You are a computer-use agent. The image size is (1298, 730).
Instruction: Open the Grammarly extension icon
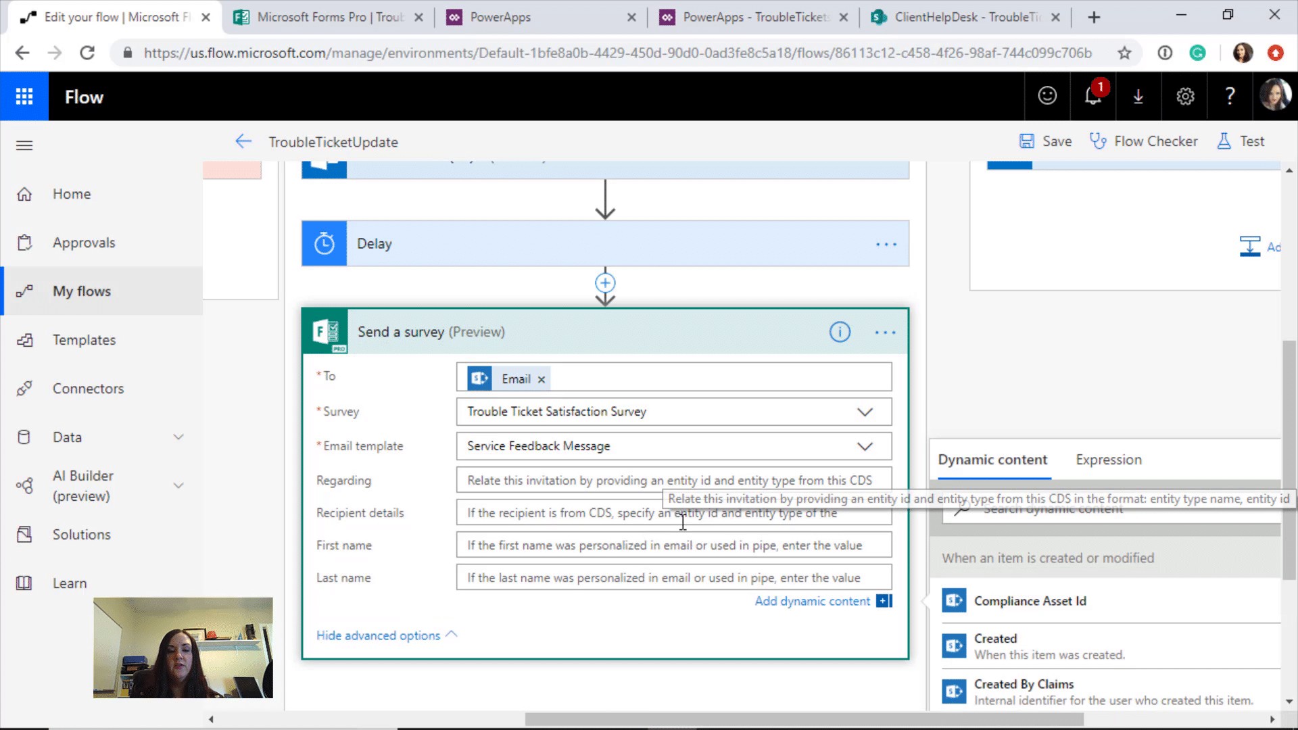(1197, 53)
